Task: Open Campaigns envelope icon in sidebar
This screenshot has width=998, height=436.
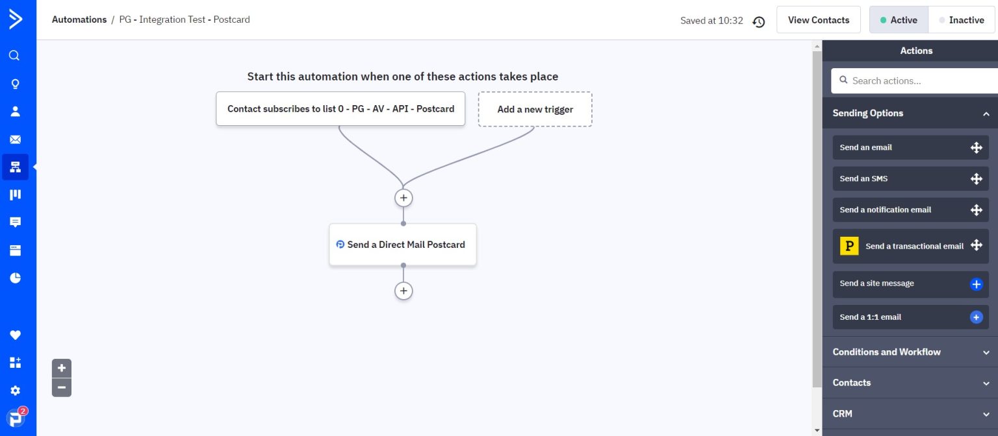Action: (x=15, y=139)
